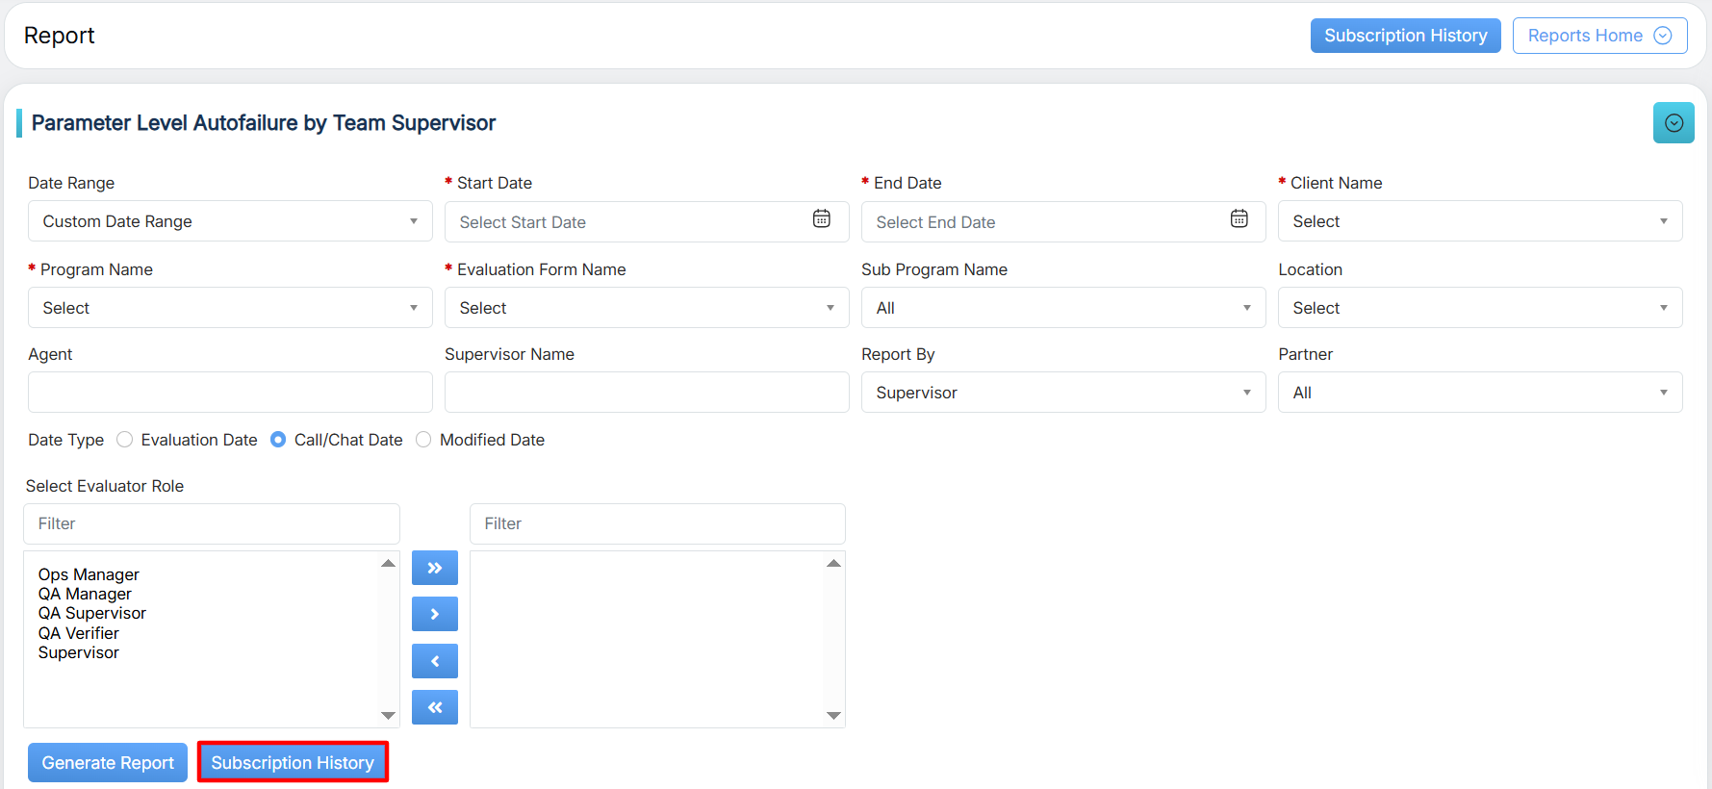1712x789 pixels.
Task: Move all evaluator roles right with double-arrow
Action: tap(434, 568)
